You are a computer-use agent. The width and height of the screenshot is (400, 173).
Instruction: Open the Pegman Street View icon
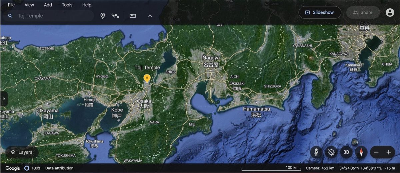pyautogui.click(x=316, y=152)
